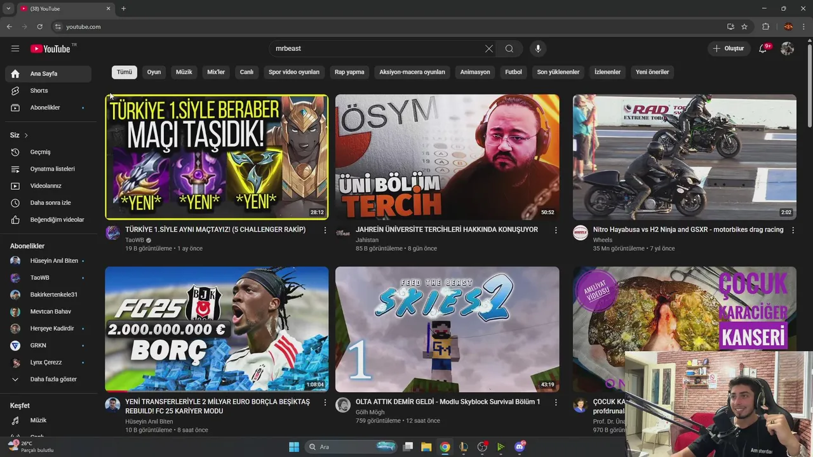The image size is (813, 457).
Task: Open Shorts in the sidebar
Action: tap(48, 91)
